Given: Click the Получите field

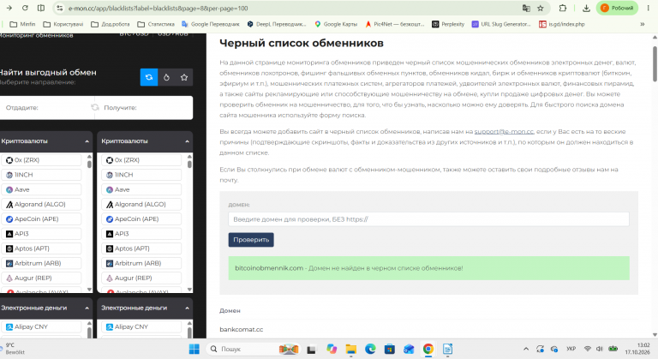Looking at the screenshot, I should click(146, 107).
